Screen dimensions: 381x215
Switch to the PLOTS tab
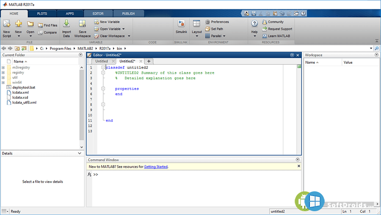tap(42, 14)
